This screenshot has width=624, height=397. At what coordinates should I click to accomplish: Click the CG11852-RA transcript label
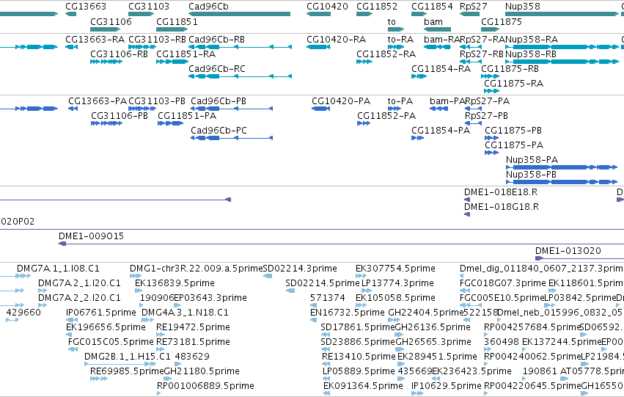click(386, 54)
